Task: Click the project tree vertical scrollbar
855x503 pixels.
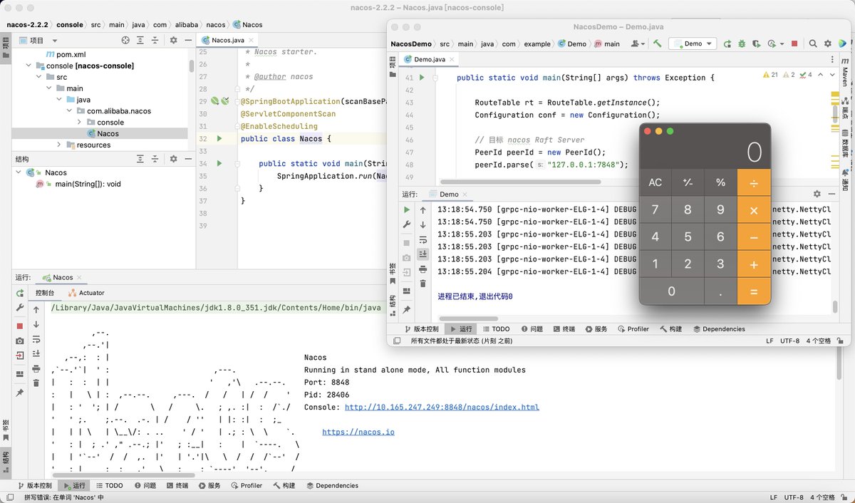Action: pyautogui.click(x=191, y=66)
